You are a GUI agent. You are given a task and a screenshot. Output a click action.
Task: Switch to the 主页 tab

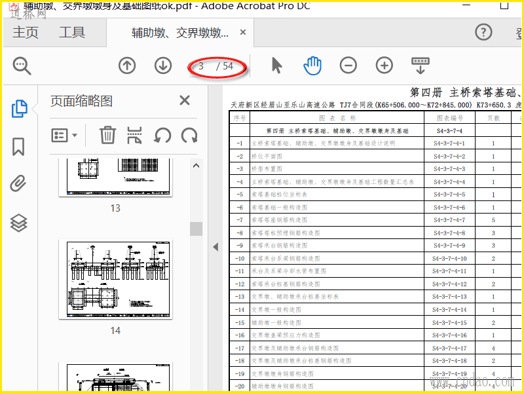26,32
